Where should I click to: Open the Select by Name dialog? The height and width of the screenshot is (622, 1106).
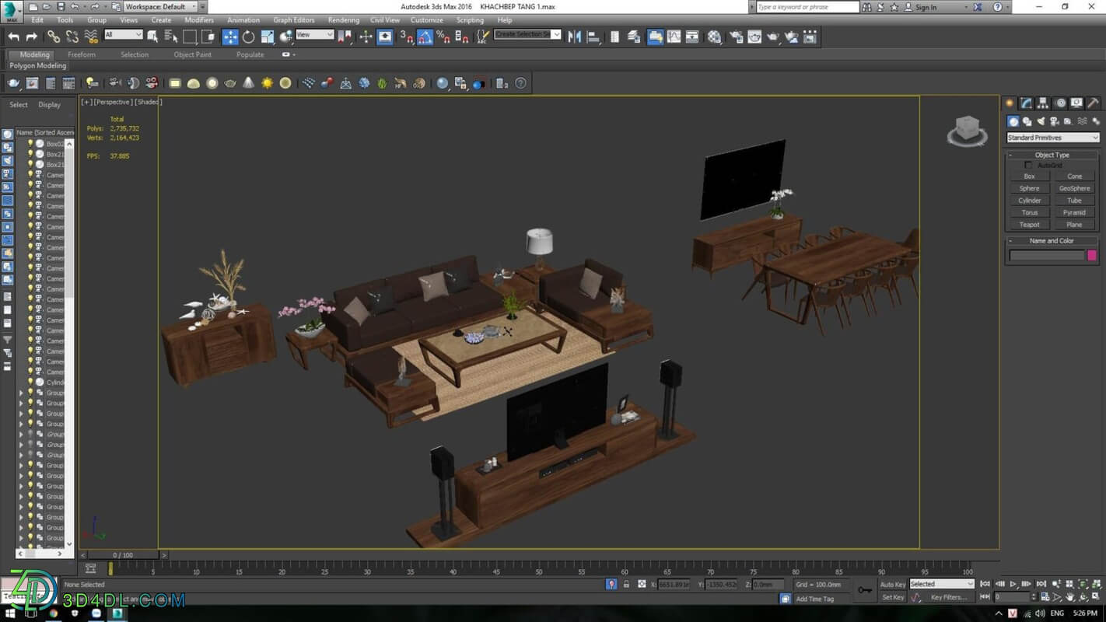[171, 37]
